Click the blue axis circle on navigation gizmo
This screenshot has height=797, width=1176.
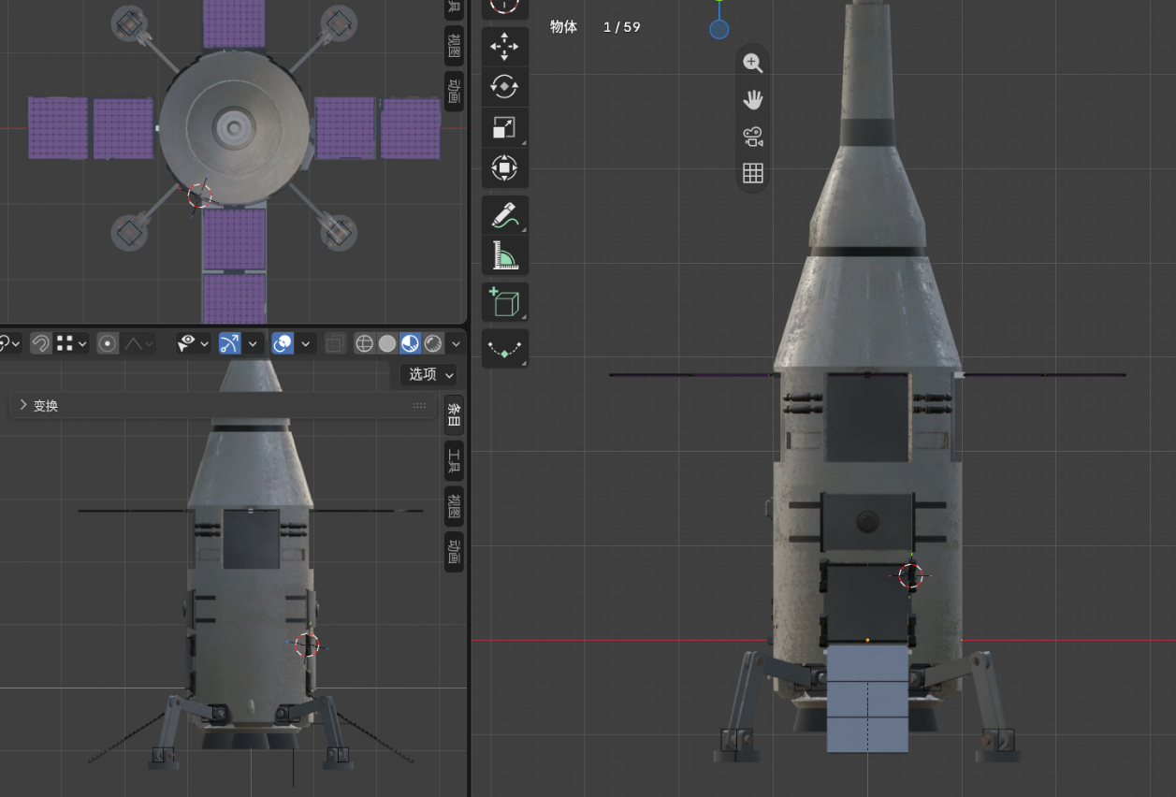(719, 29)
